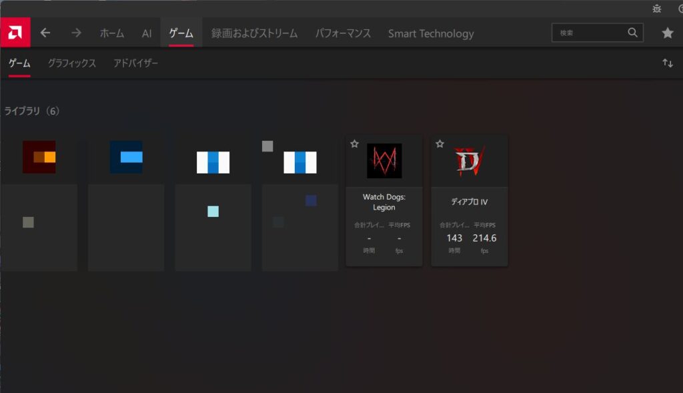Open the アドバイザー sub-tab
The image size is (683, 393).
tap(136, 63)
